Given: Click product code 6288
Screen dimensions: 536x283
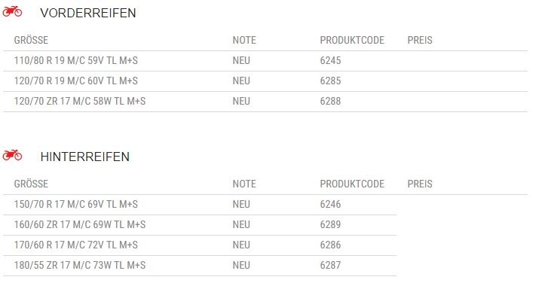Looking at the screenshot, I should [330, 101].
